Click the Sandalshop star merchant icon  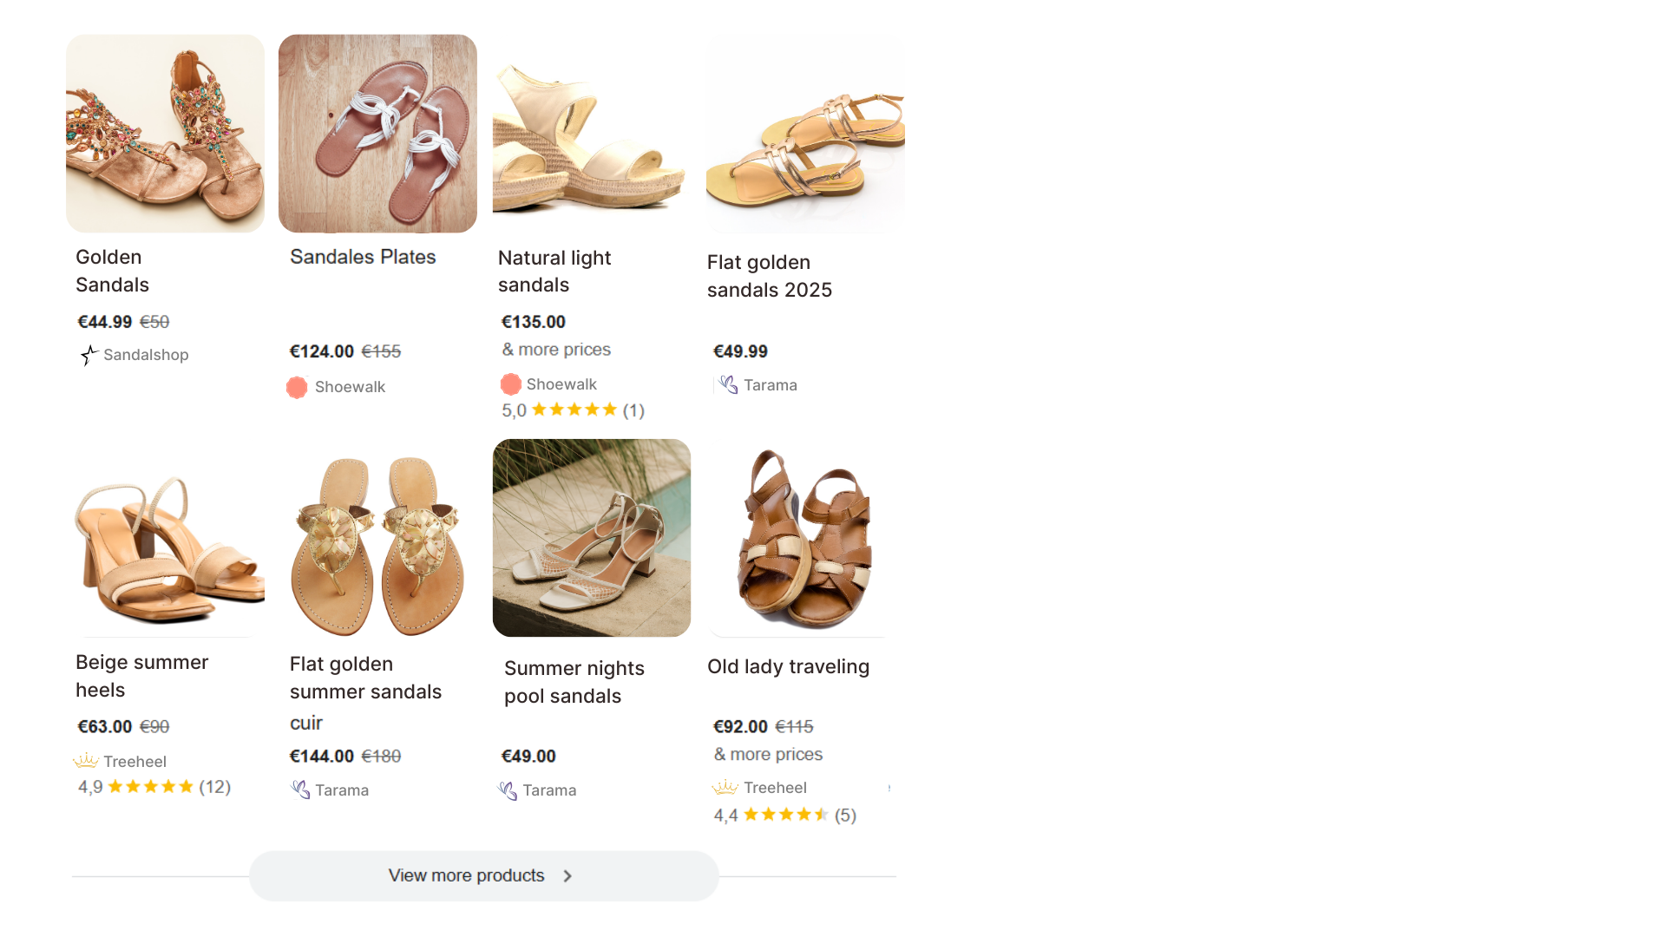pyautogui.click(x=88, y=355)
